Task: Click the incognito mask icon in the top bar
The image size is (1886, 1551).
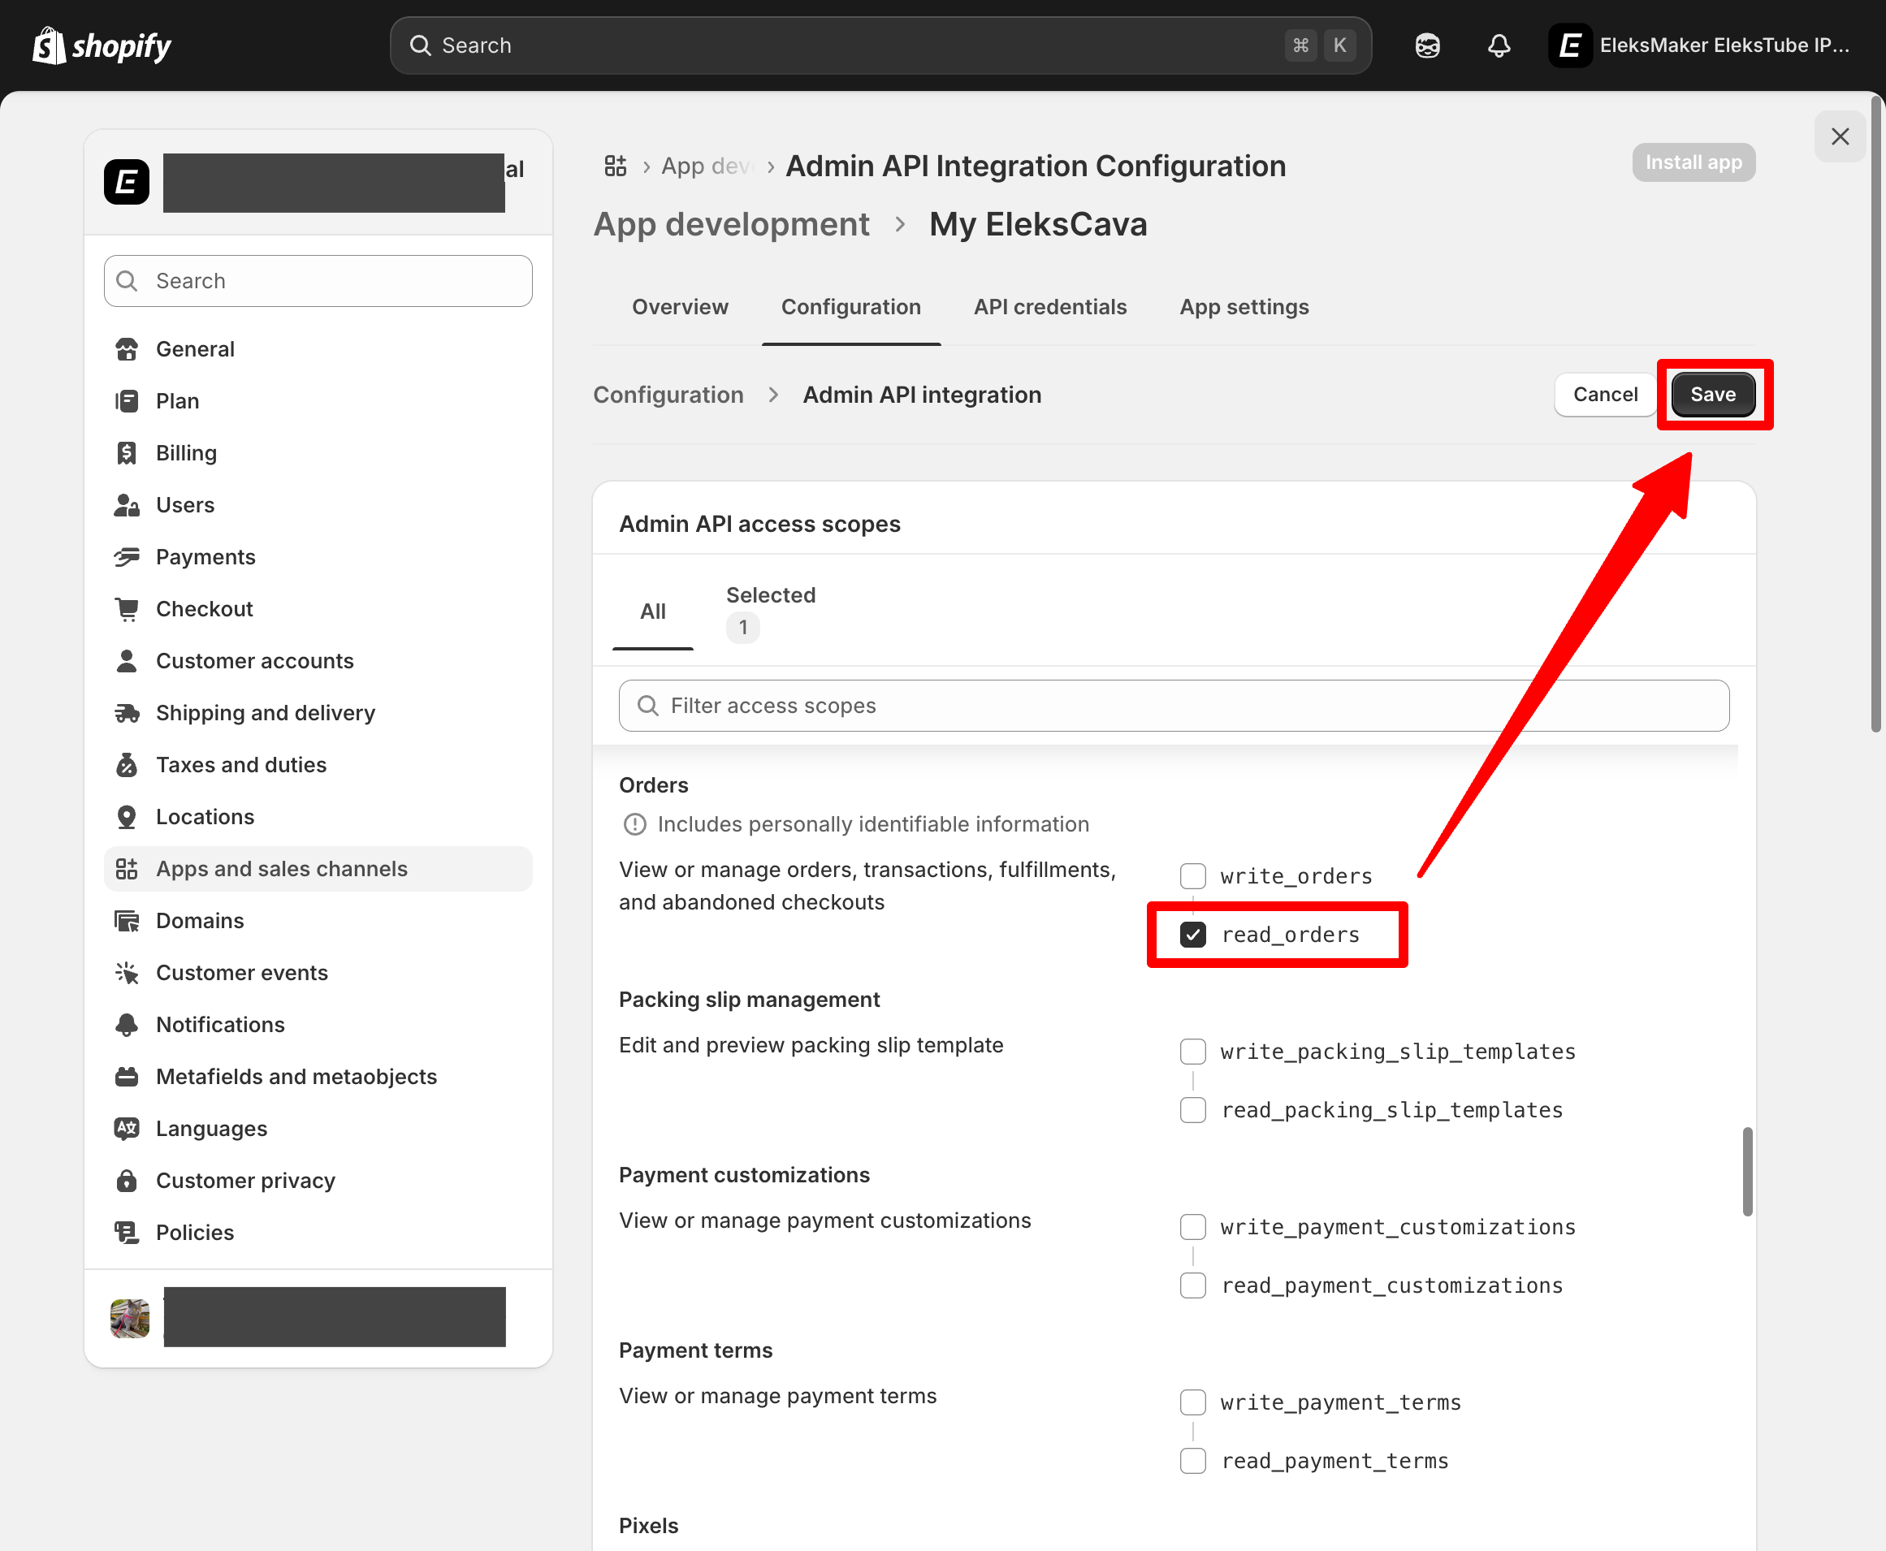Action: point(1427,45)
